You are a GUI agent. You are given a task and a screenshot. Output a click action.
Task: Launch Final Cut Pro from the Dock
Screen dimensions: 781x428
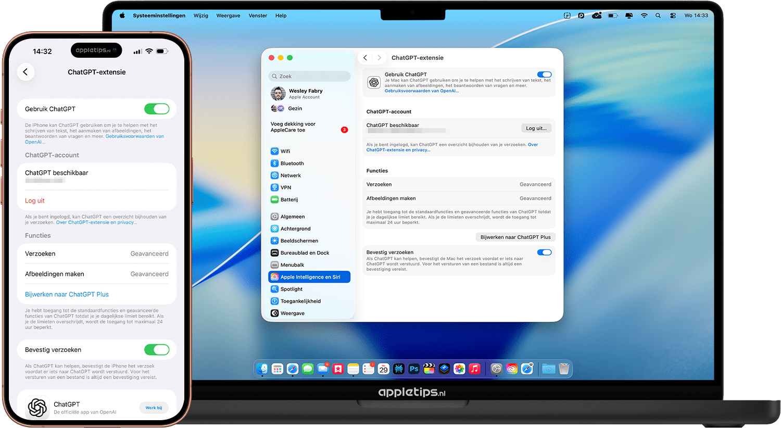click(x=429, y=369)
